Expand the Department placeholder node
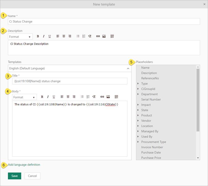Viewport: 208px width, 186px height. tap(138, 94)
